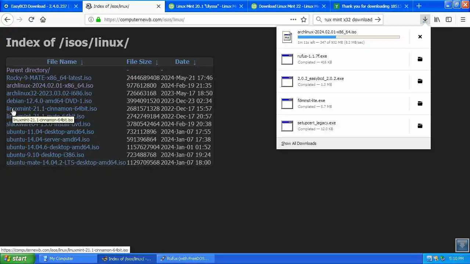Click Show All Downloads
The width and height of the screenshot is (470, 264).
tap(299, 143)
